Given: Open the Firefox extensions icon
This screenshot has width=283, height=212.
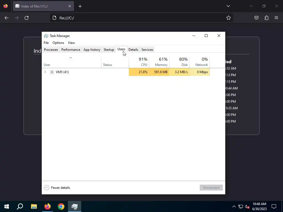Looking at the screenshot, I should 266,18.
